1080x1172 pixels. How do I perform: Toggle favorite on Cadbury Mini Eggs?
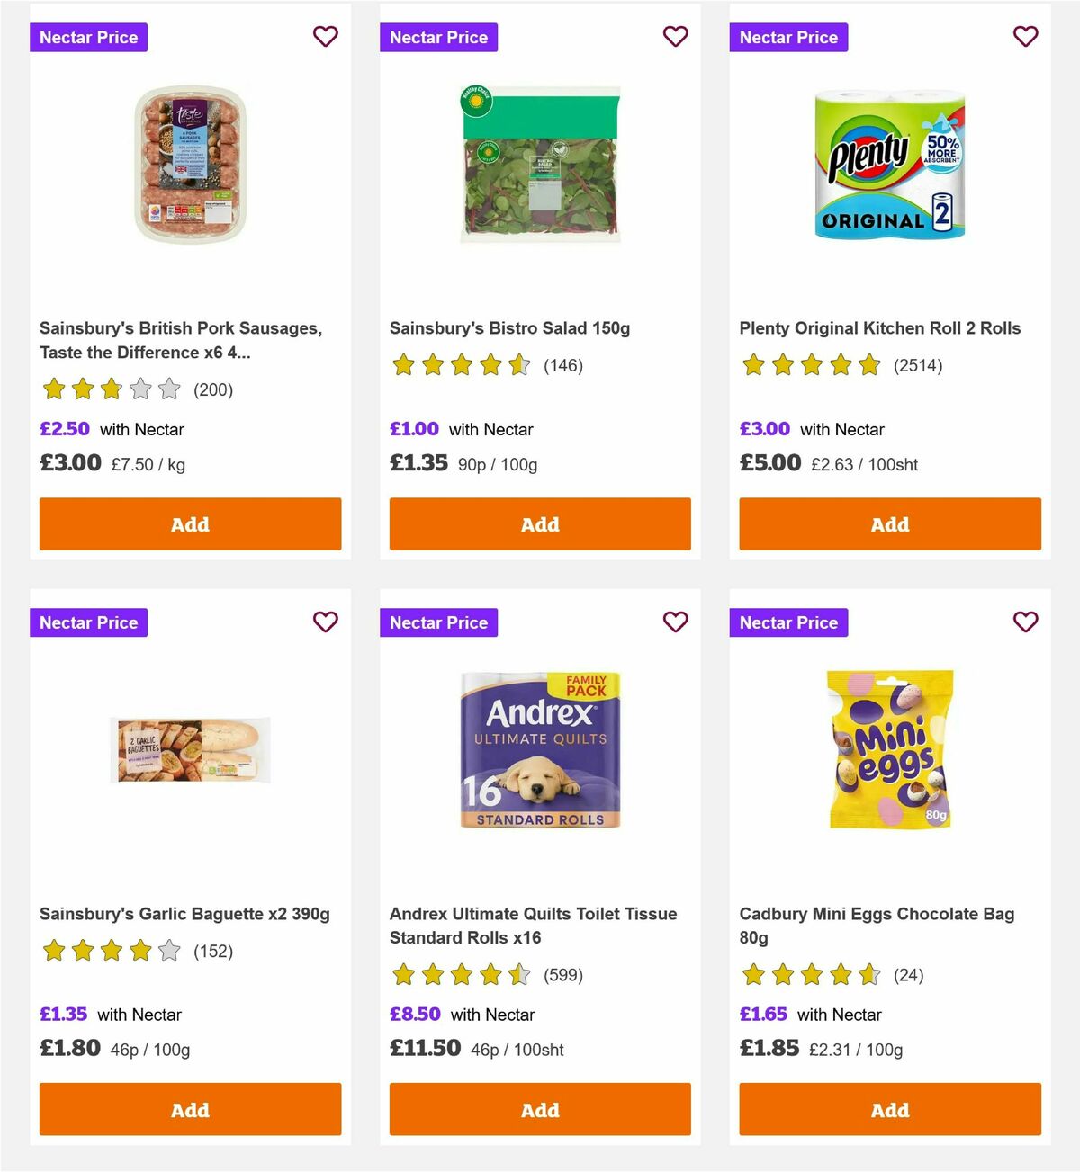coord(1025,622)
